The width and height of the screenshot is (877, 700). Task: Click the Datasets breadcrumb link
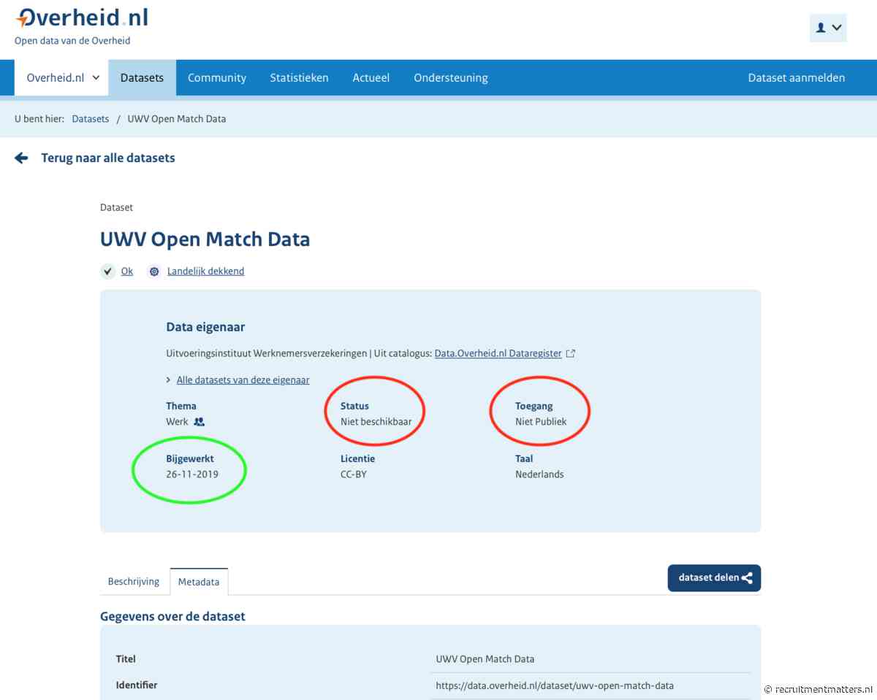pyautogui.click(x=91, y=119)
